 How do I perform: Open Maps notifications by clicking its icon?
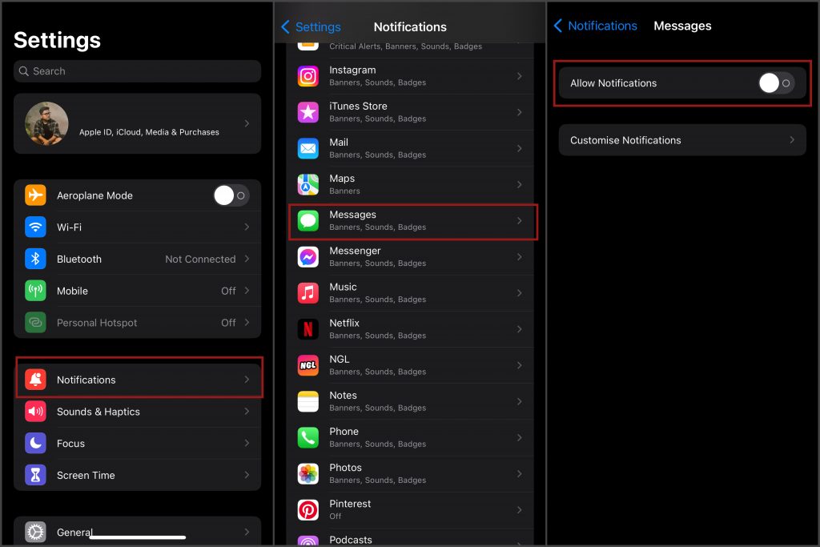(308, 184)
